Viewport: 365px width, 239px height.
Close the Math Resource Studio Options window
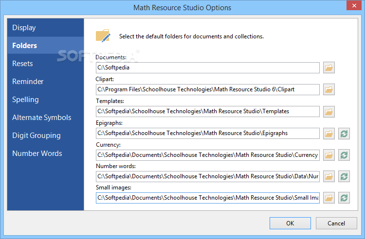coord(354,5)
